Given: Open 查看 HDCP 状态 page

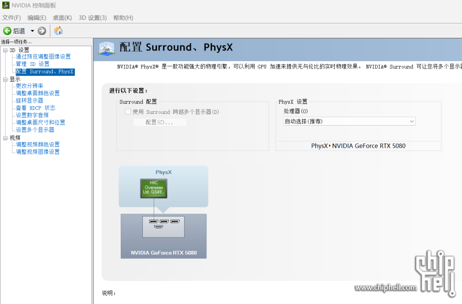Looking at the screenshot, I should point(36,108).
